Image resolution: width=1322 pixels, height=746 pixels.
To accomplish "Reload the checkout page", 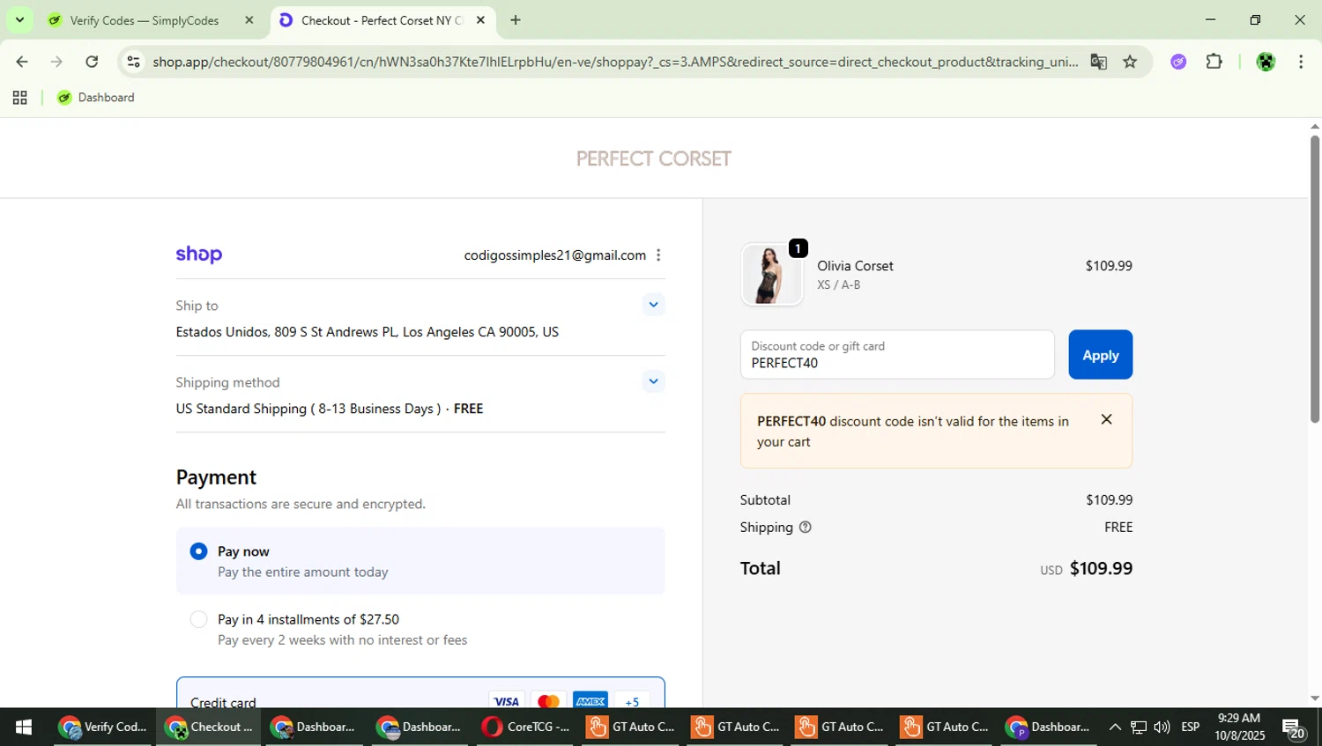I will 92,62.
